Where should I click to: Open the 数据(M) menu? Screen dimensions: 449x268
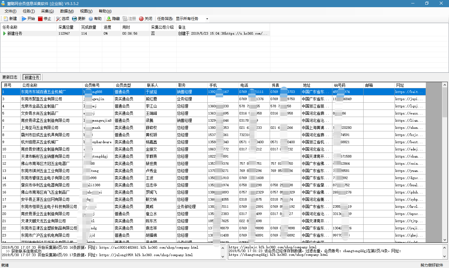tap(67, 11)
